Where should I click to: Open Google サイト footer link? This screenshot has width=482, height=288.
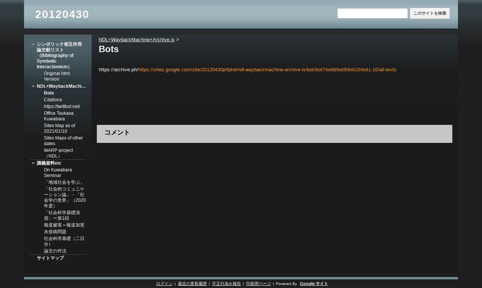click(x=314, y=284)
